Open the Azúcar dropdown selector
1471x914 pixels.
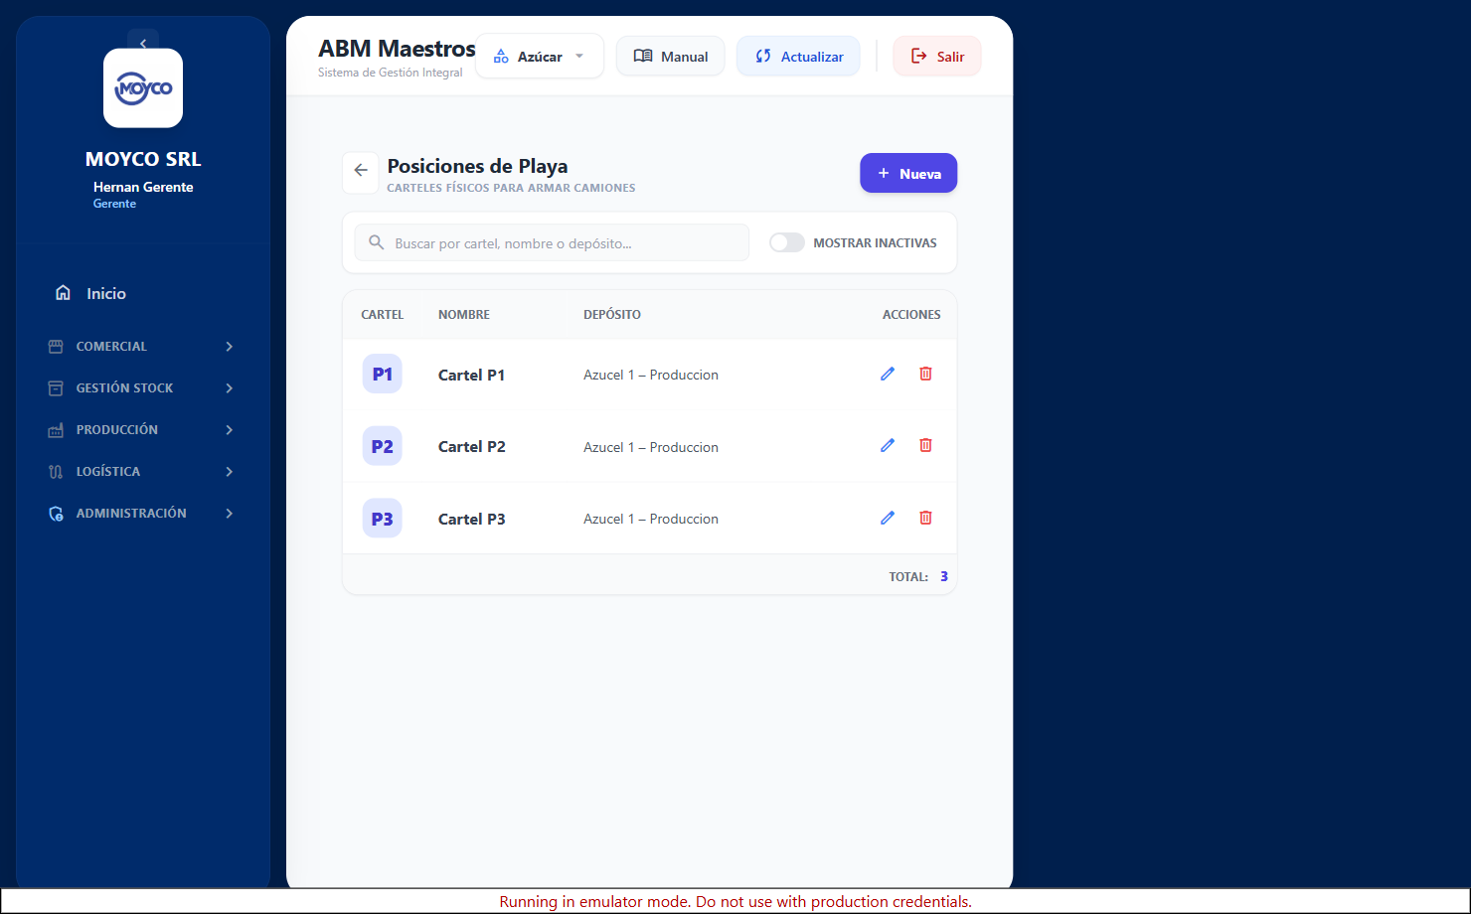[540, 57]
